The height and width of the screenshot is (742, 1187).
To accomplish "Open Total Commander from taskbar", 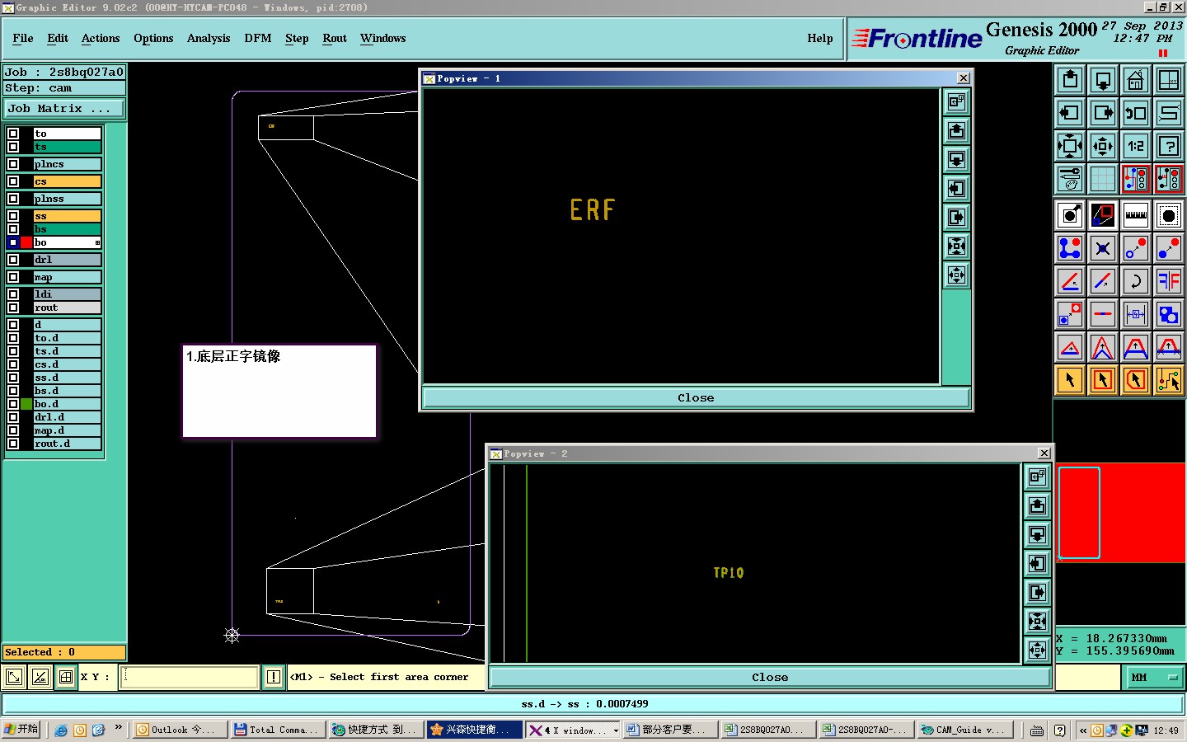I will (277, 730).
